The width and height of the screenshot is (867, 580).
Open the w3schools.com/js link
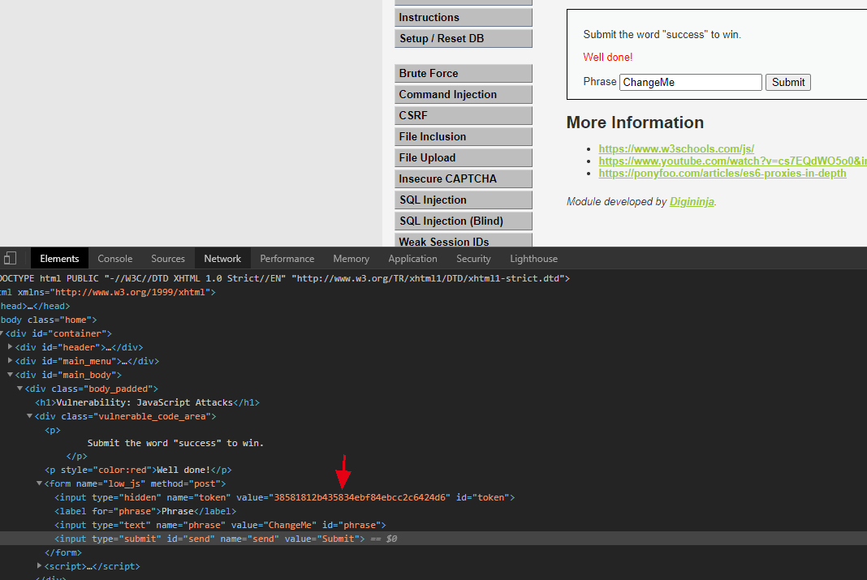pyautogui.click(x=676, y=148)
